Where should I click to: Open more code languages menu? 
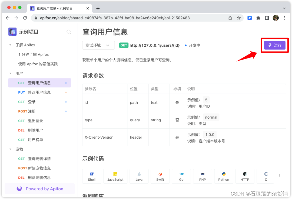(x=280, y=175)
